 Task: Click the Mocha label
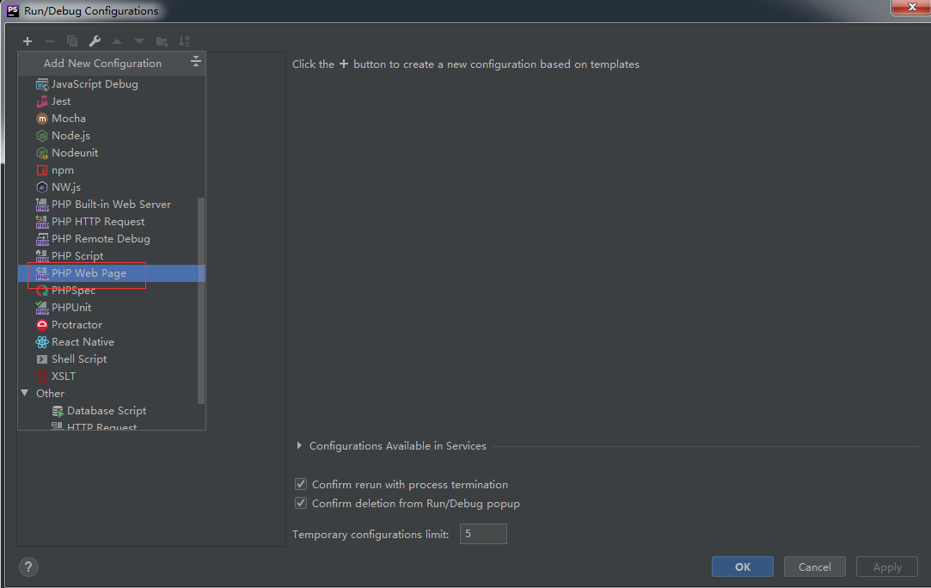[x=69, y=119]
